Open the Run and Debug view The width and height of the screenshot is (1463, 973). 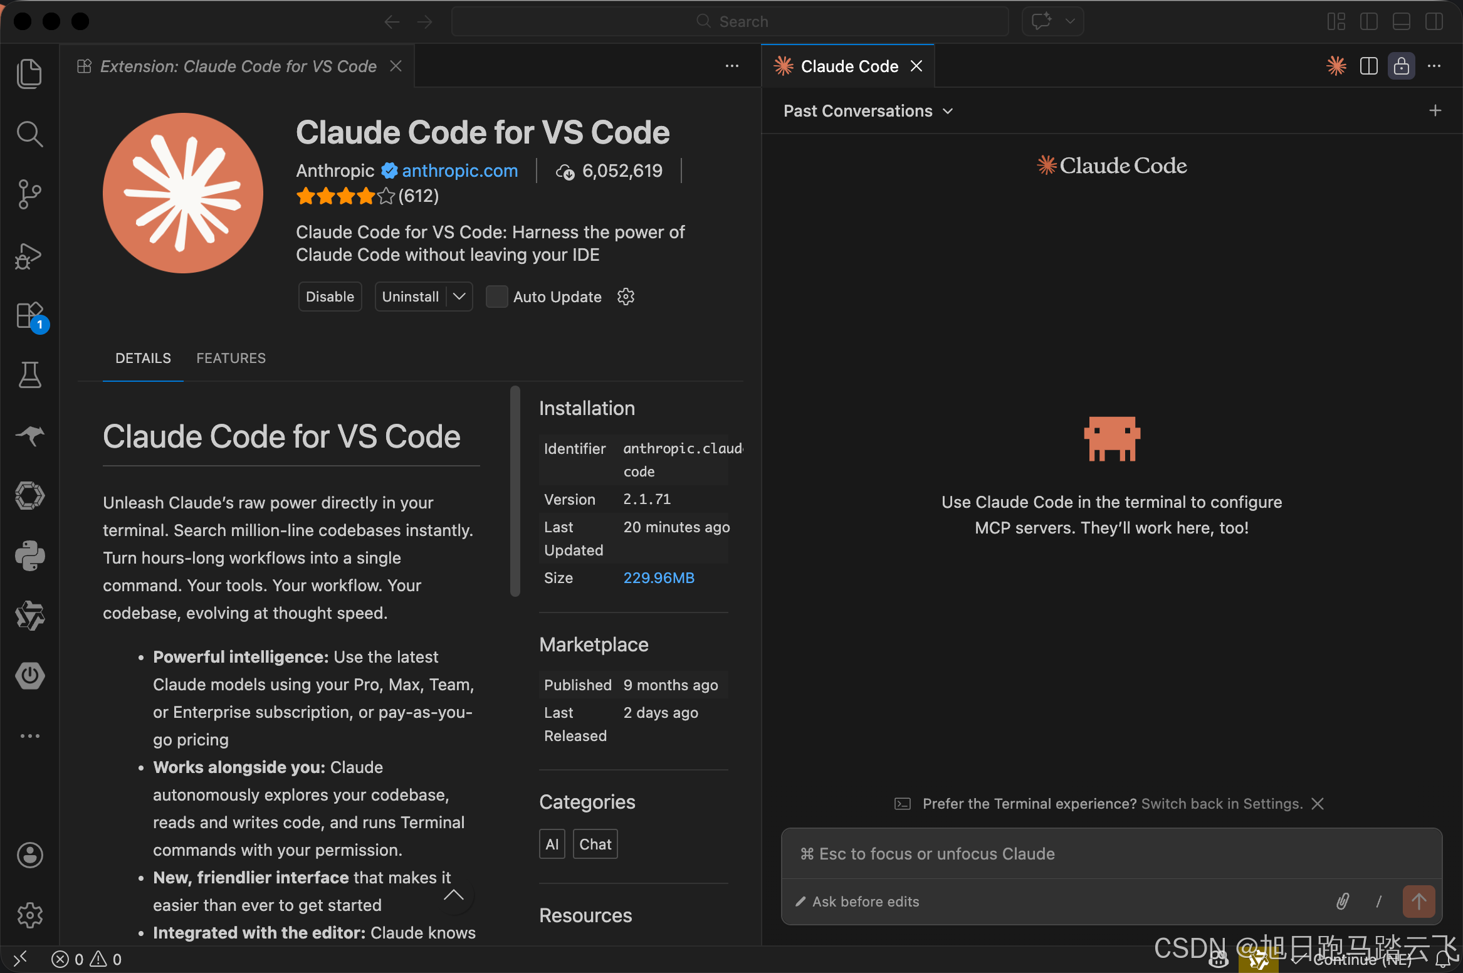(29, 255)
